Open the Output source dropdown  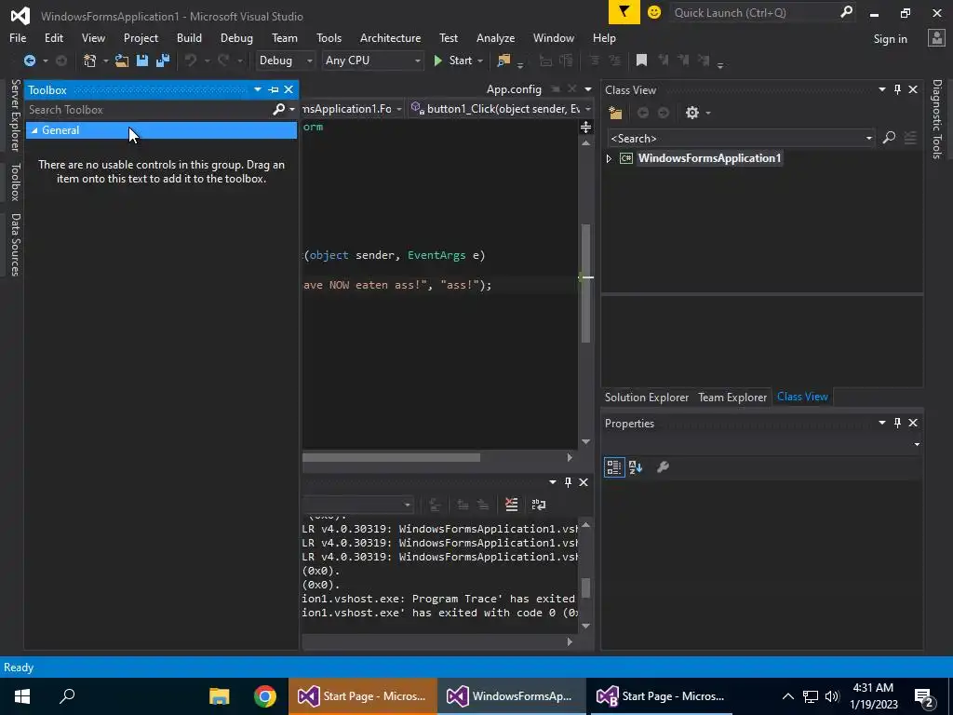(408, 506)
